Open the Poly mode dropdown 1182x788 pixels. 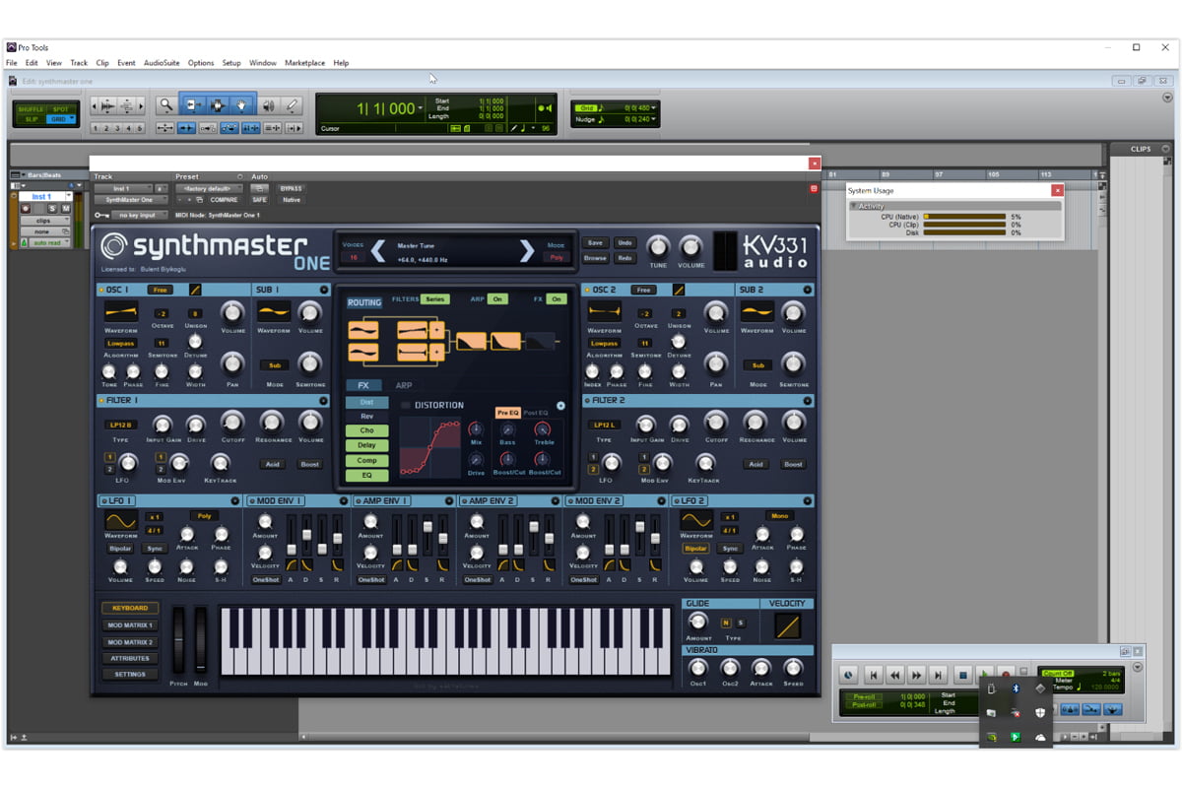tap(558, 257)
